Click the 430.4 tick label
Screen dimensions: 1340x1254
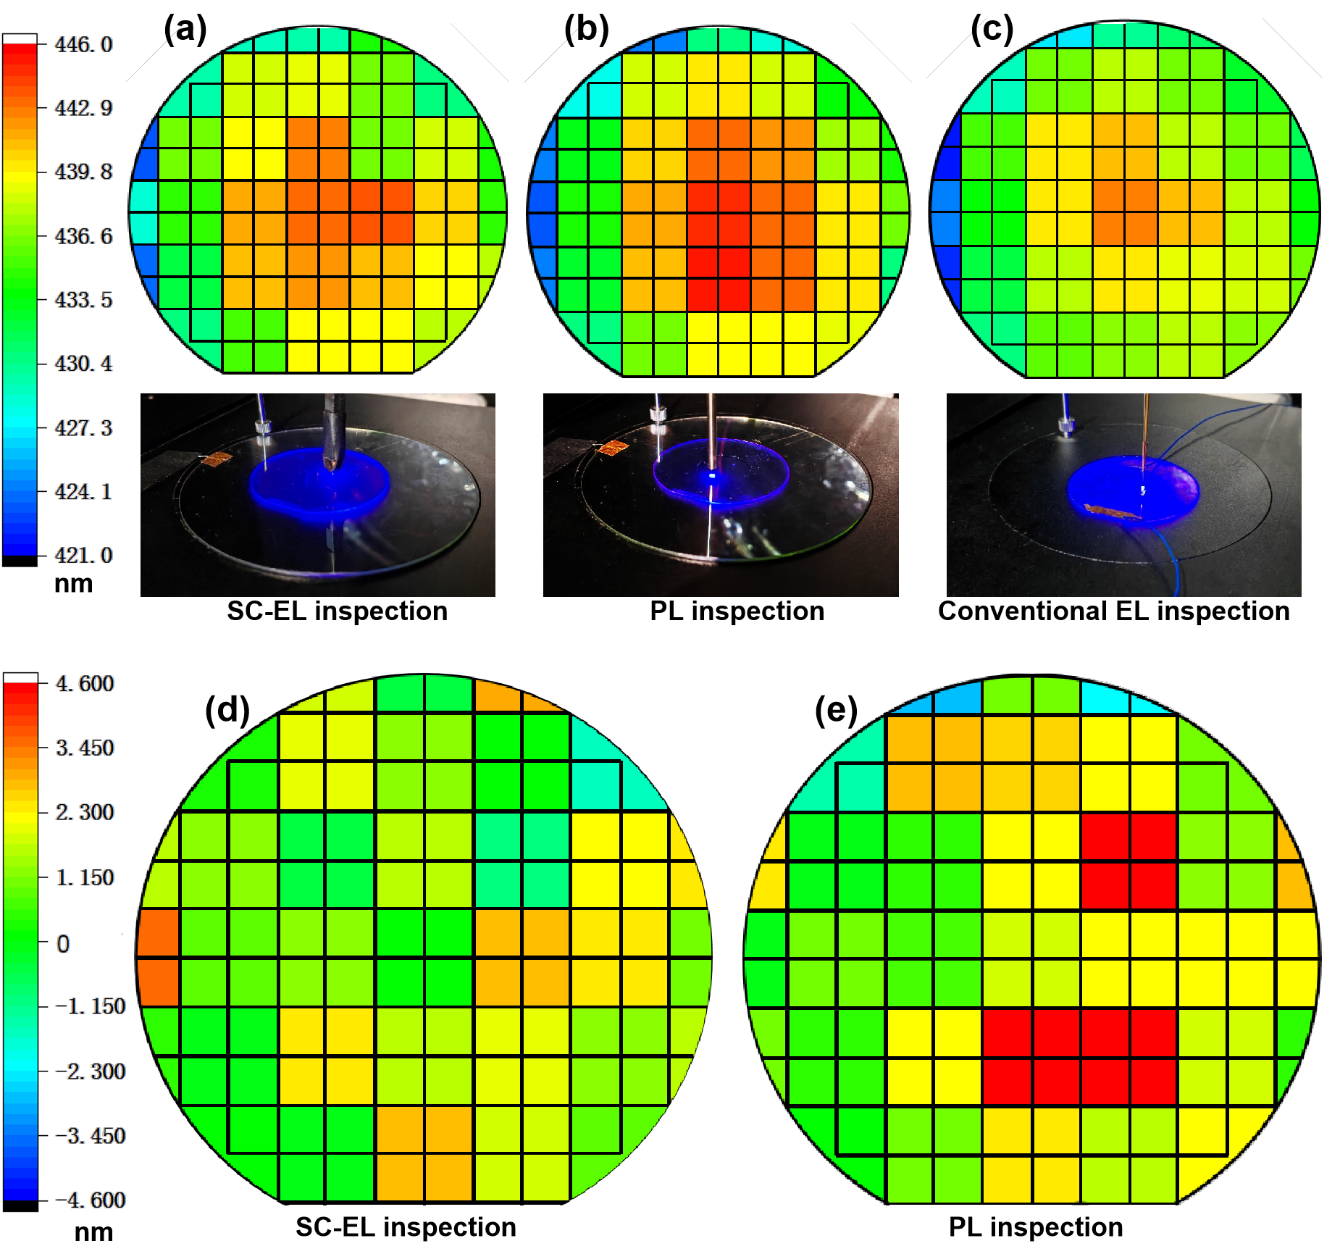[x=84, y=364]
